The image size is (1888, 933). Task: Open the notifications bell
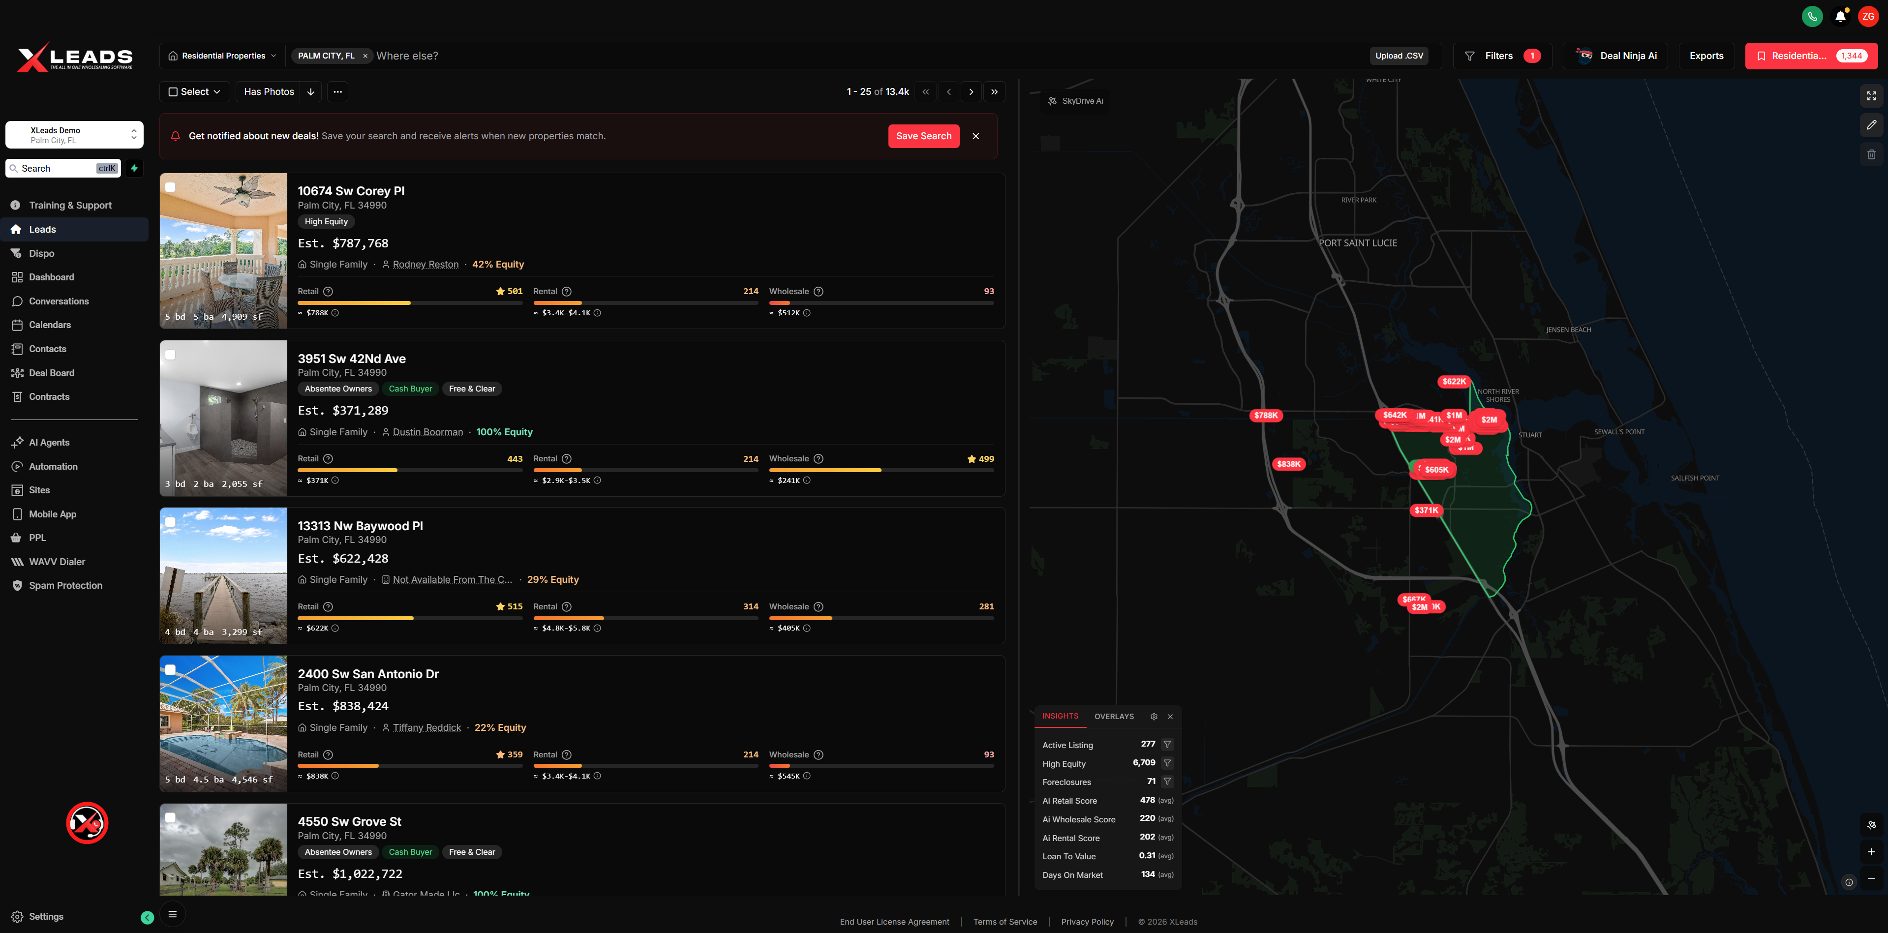click(1840, 16)
